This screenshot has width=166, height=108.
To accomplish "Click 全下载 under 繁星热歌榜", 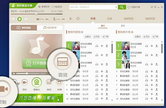I will (x=105, y=37).
